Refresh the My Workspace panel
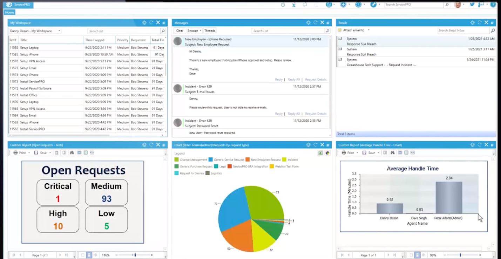This screenshot has width=501, height=259. point(151,22)
